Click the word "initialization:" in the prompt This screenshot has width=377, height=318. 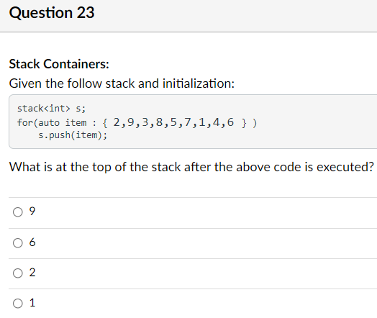(x=199, y=83)
